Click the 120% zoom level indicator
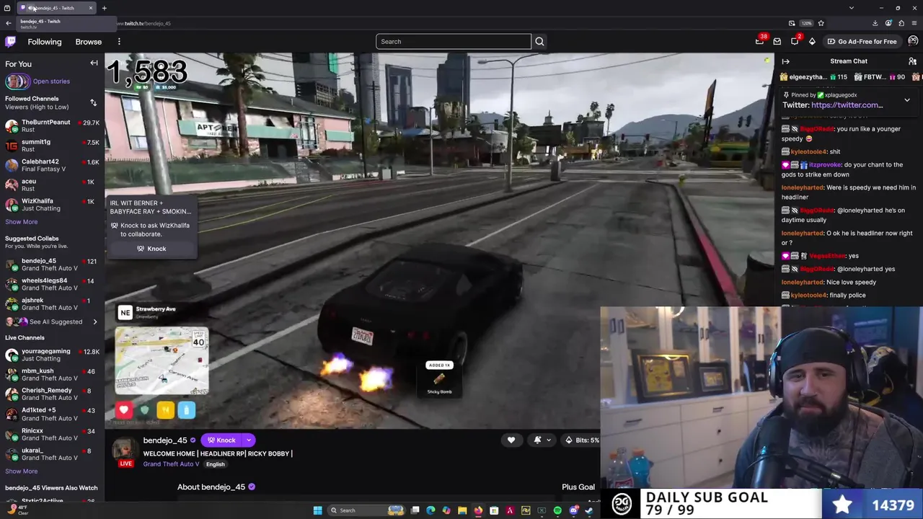The width and height of the screenshot is (923, 519). [x=806, y=23]
